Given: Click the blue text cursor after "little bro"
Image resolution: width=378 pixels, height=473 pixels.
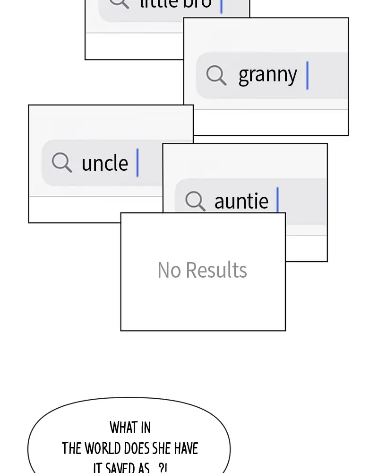Looking at the screenshot, I should pyautogui.click(x=221, y=6).
